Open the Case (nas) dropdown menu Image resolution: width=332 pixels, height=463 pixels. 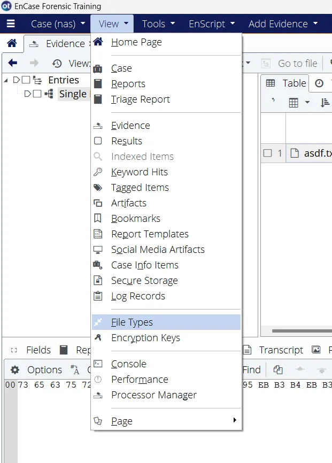58,24
